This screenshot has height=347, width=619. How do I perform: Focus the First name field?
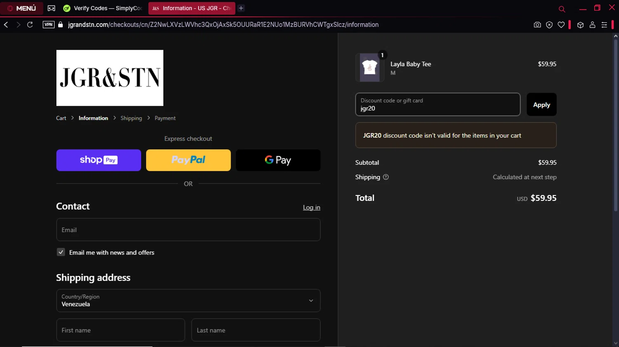tap(120, 330)
